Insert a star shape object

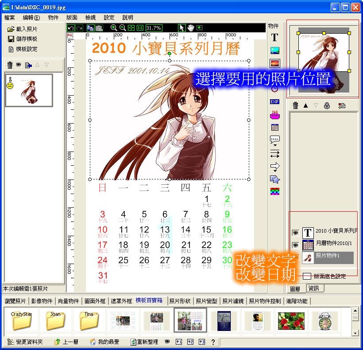(x=275, y=179)
